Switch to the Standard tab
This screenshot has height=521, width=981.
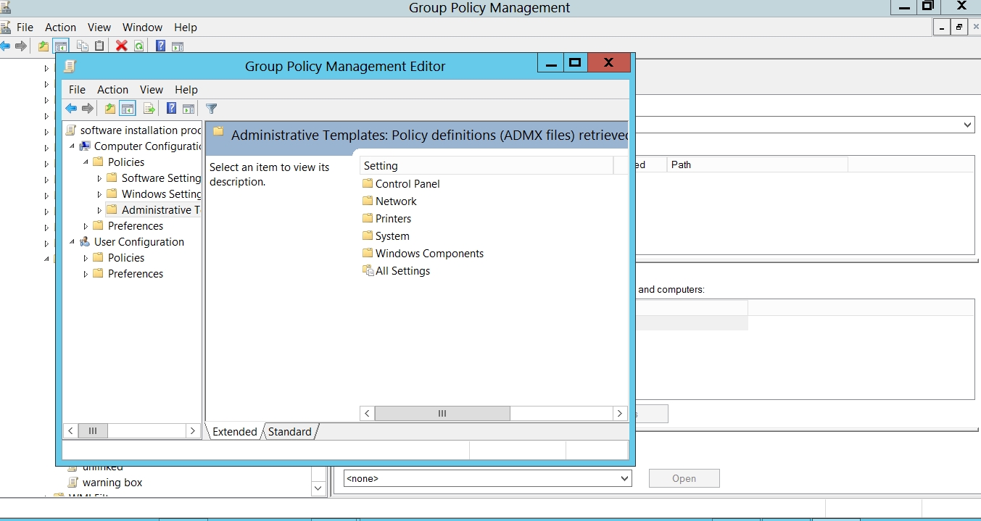tap(289, 432)
